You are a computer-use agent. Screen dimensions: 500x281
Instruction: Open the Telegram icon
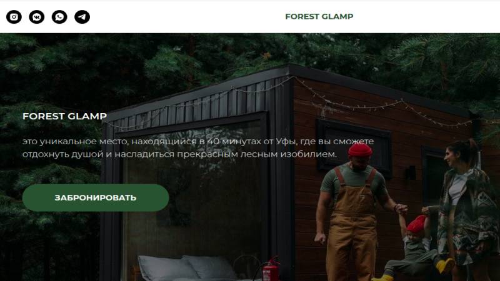click(82, 17)
